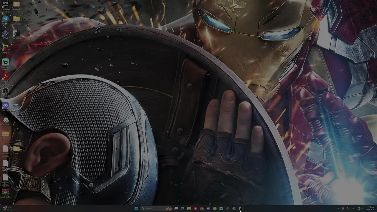
Task: Open Google Chrome from the taskbar
Action: click(x=202, y=208)
